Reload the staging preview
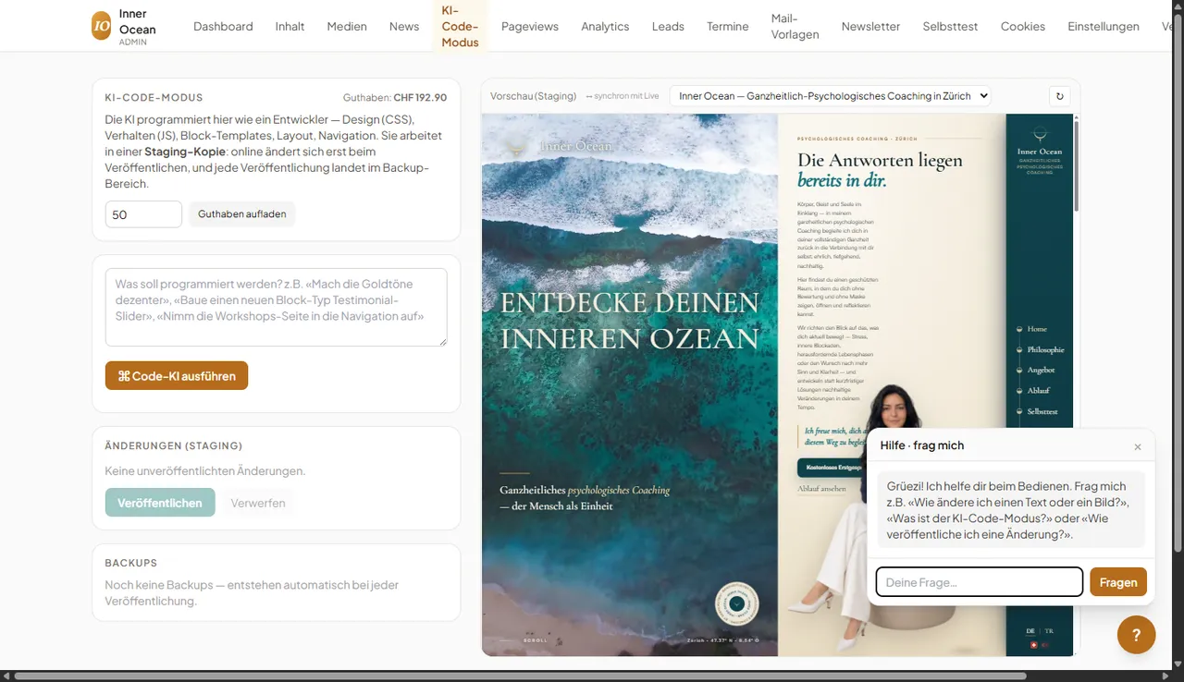 click(1060, 95)
